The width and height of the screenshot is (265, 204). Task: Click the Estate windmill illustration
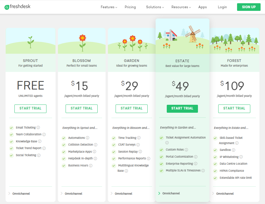(193, 34)
